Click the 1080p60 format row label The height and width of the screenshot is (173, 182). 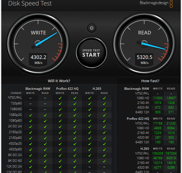point(15,121)
